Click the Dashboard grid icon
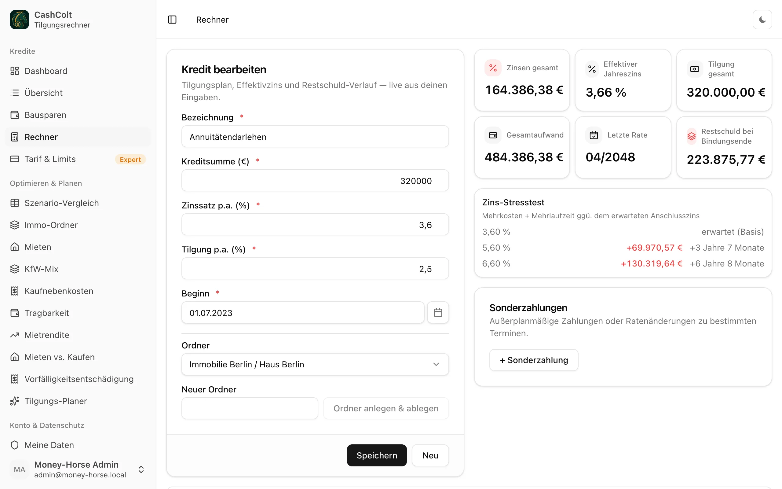Image resolution: width=782 pixels, height=489 pixels. 15,71
